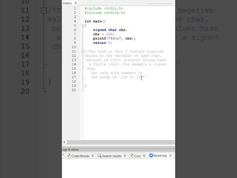The width and height of the screenshot is (237, 178).
Task: Click the horizontal scrollbar left arrow
Action: (64, 142)
